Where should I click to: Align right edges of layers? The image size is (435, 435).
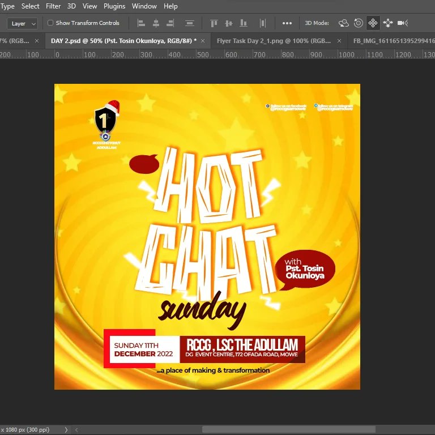(x=170, y=23)
